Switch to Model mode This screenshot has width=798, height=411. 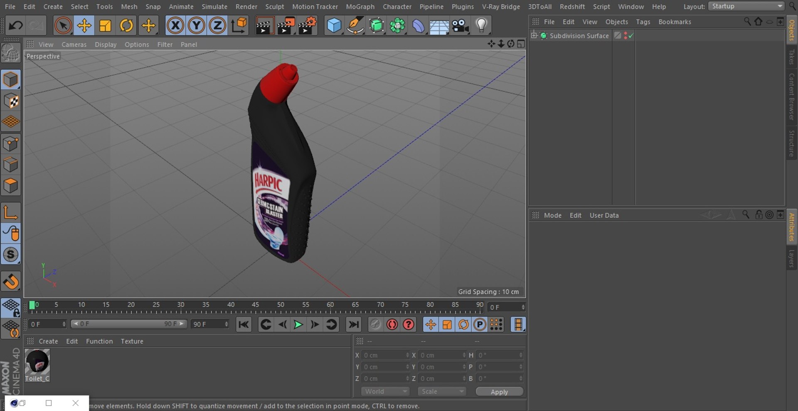click(x=11, y=80)
